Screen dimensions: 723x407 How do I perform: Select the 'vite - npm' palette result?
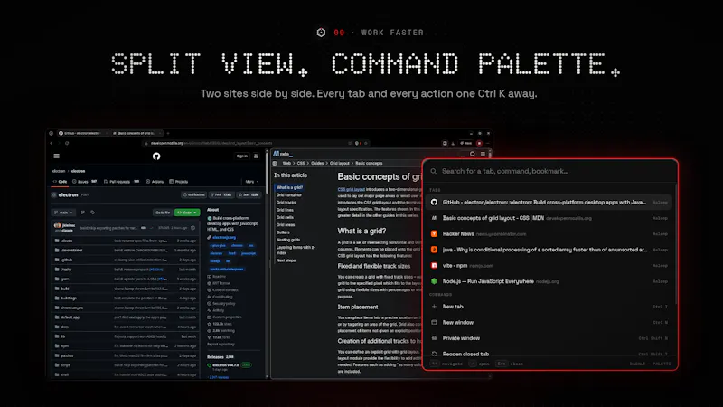click(549, 265)
